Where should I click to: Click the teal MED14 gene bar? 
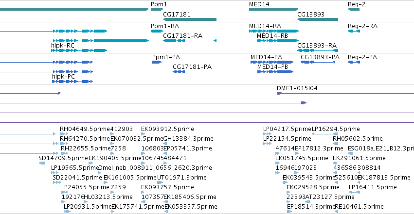click(274, 9)
